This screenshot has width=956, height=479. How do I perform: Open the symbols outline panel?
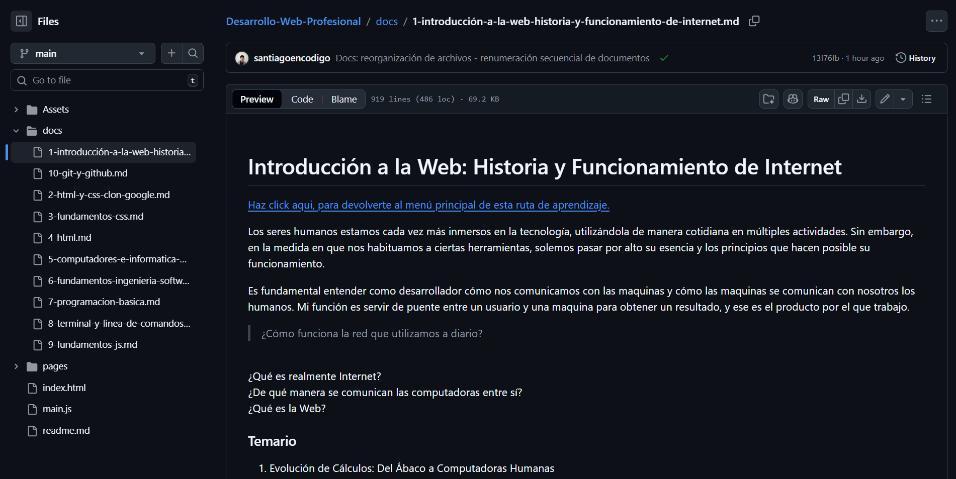(x=926, y=99)
